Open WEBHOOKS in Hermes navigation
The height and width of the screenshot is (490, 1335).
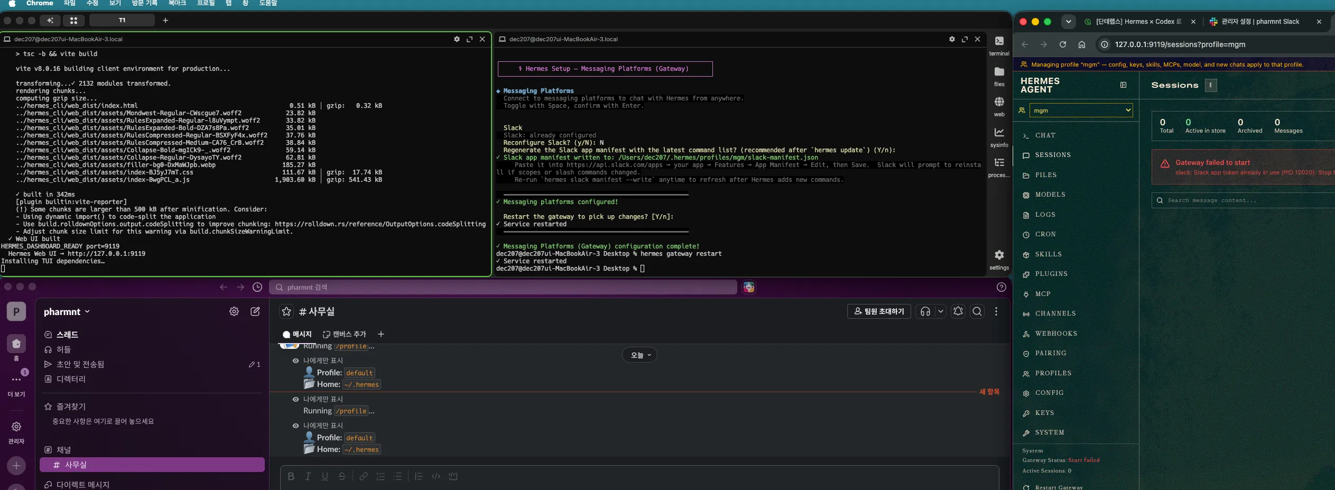coord(1056,334)
